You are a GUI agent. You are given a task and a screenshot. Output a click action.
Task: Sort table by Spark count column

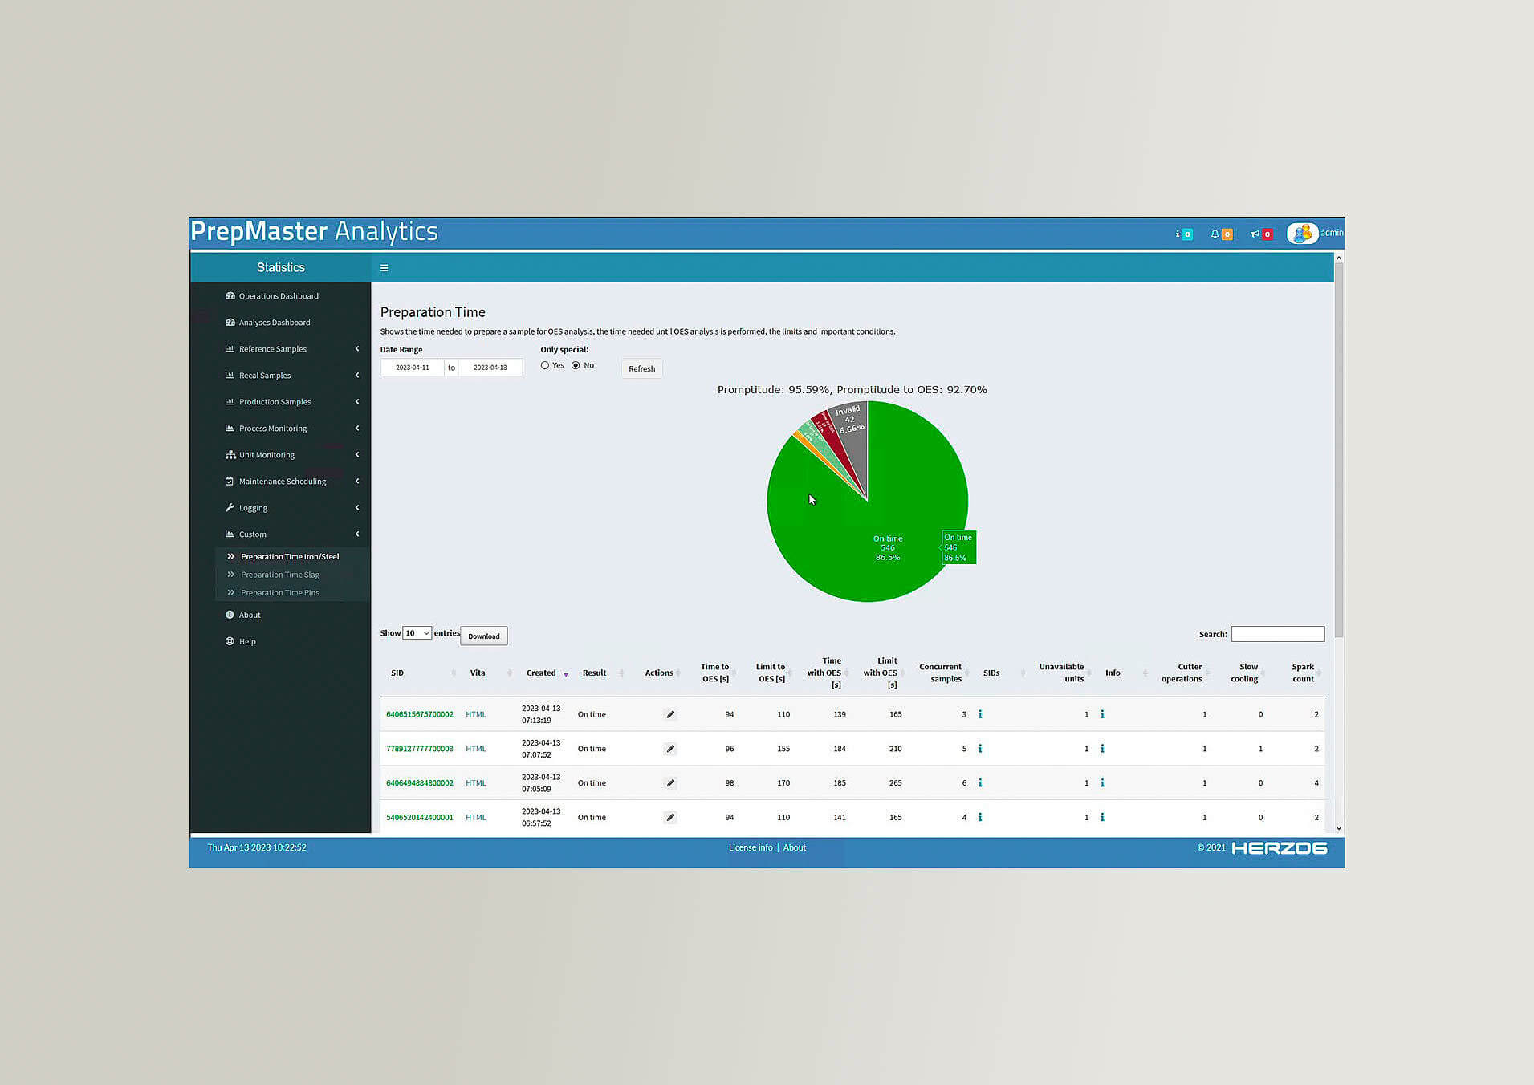[x=1303, y=673]
